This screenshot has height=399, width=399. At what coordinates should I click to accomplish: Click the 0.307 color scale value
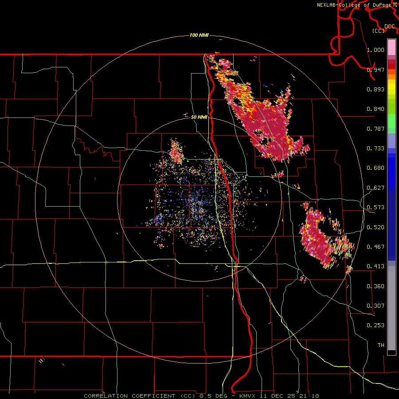point(376,306)
